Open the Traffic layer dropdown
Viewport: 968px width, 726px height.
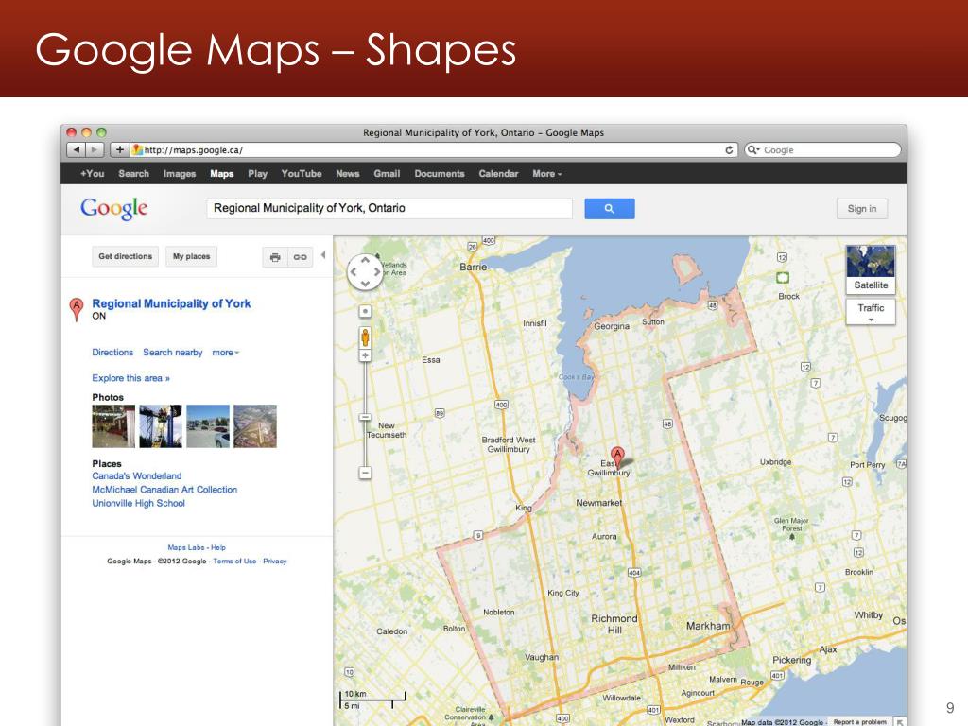pos(871,312)
